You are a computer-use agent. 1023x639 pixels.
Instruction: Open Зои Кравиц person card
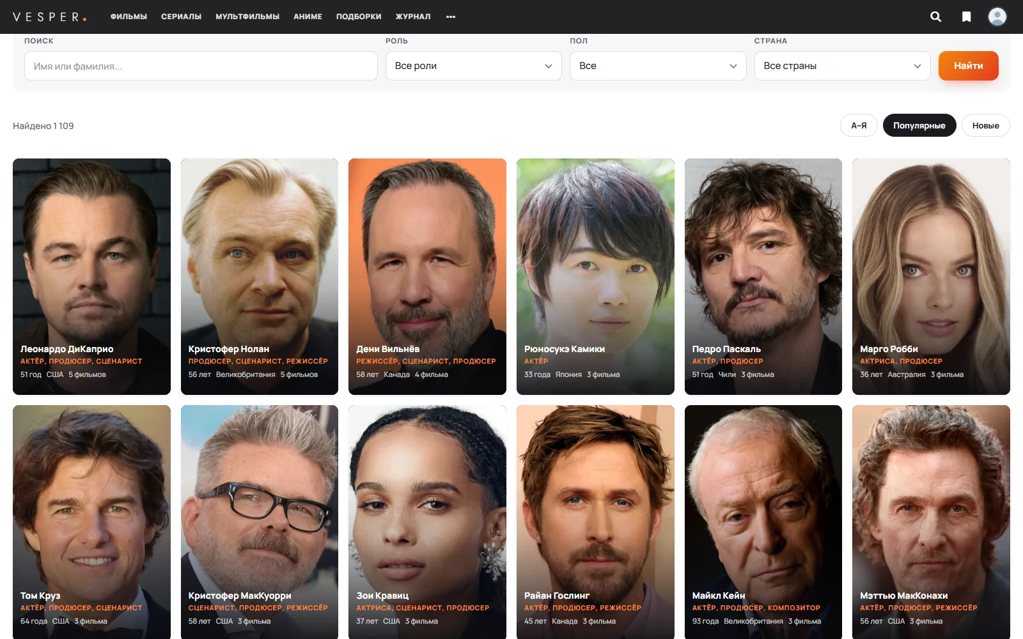(427, 522)
